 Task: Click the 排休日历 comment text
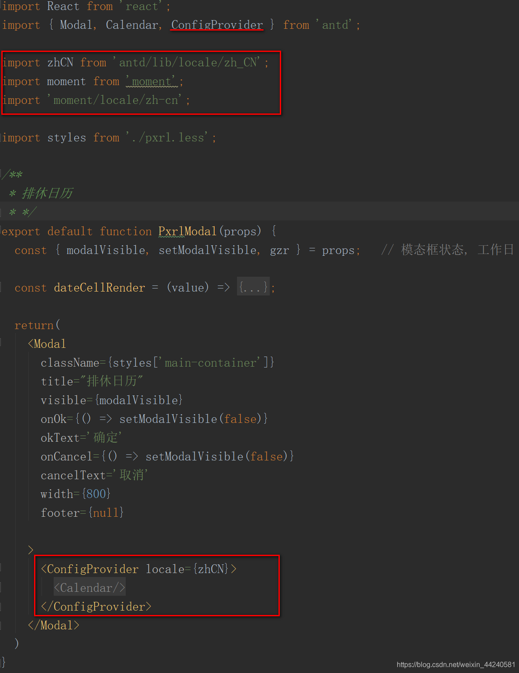(47, 193)
